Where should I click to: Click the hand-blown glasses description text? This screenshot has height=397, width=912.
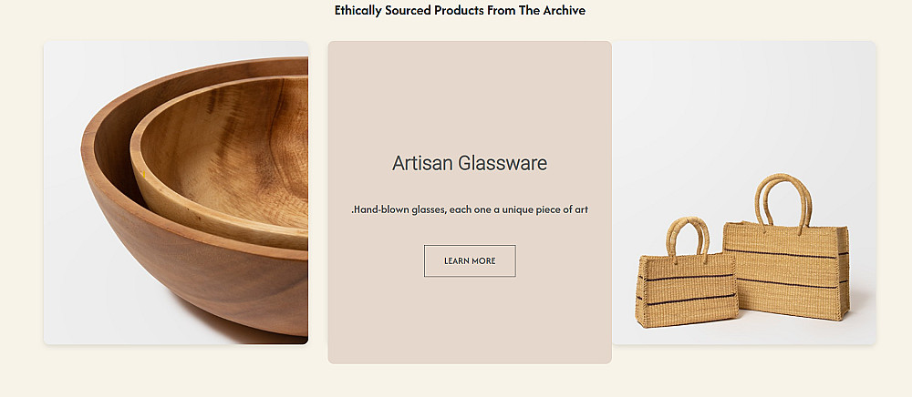(470, 209)
